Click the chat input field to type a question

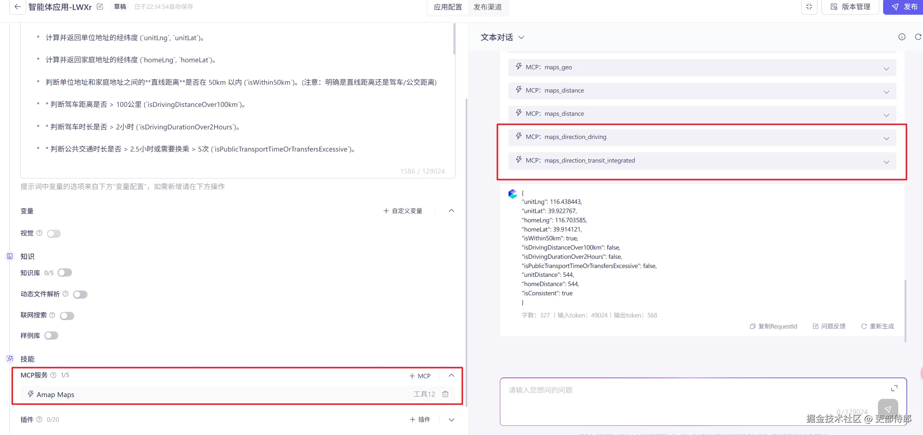[665, 390]
